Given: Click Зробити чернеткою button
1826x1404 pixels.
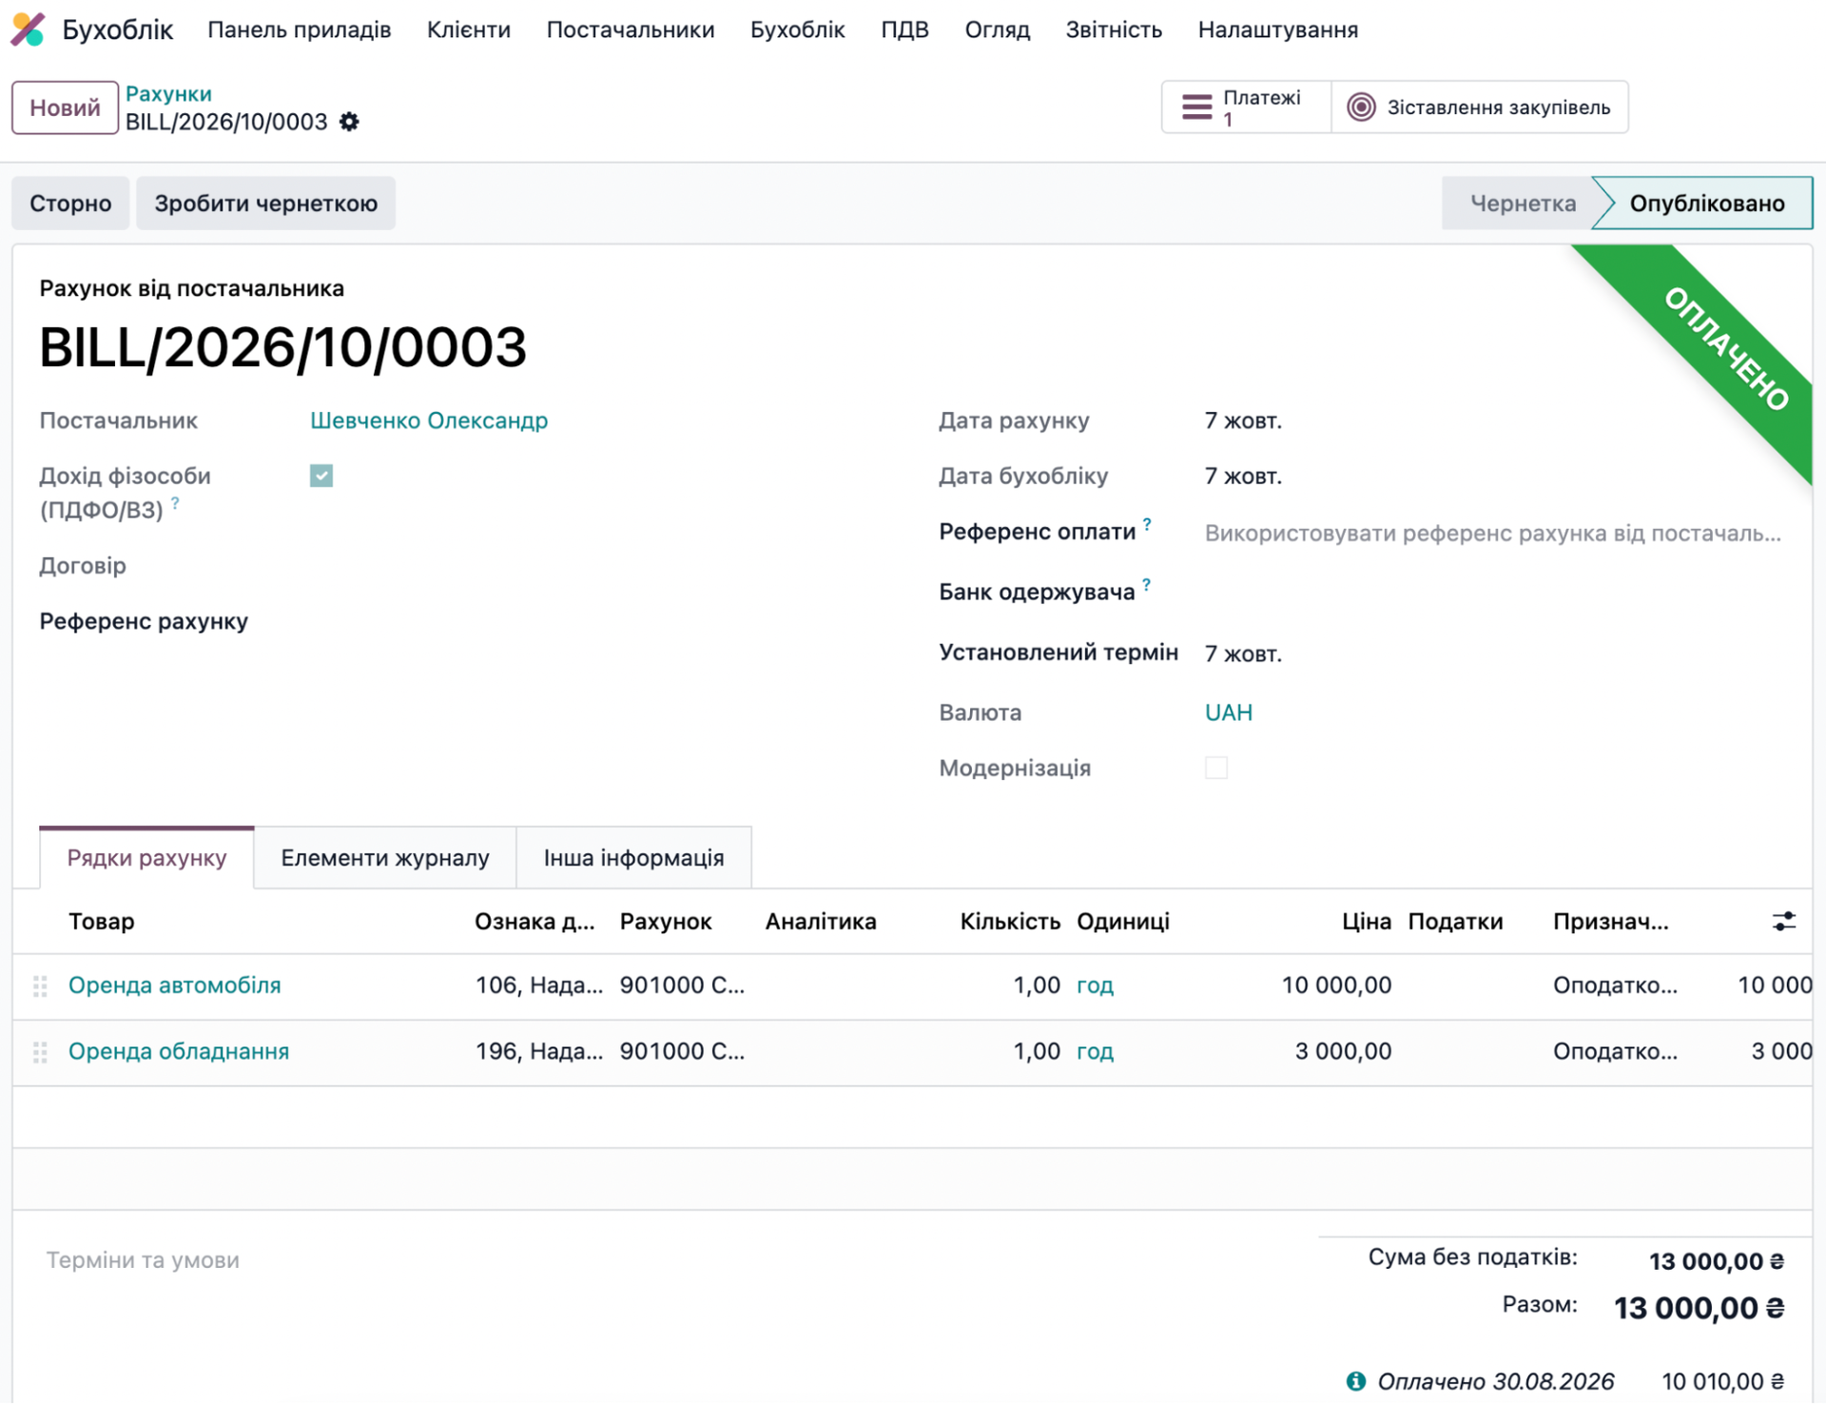Looking at the screenshot, I should [266, 204].
